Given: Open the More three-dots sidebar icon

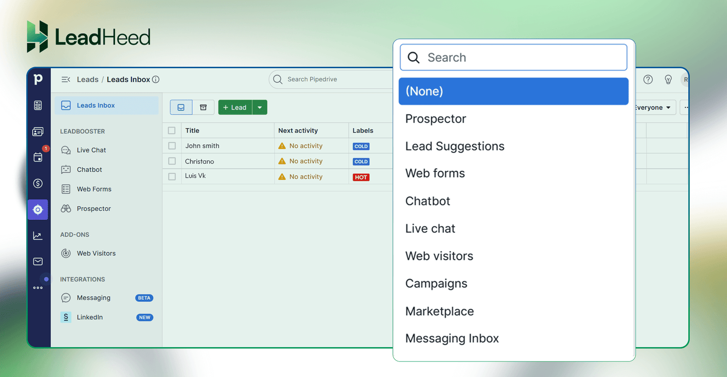Looking at the screenshot, I should (38, 288).
